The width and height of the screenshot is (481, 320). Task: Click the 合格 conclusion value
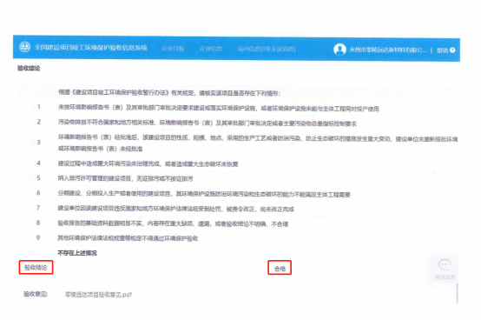[280, 269]
